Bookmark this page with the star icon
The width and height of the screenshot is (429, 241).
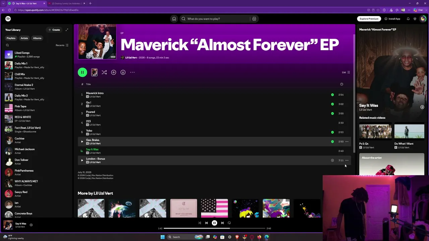[378, 10]
